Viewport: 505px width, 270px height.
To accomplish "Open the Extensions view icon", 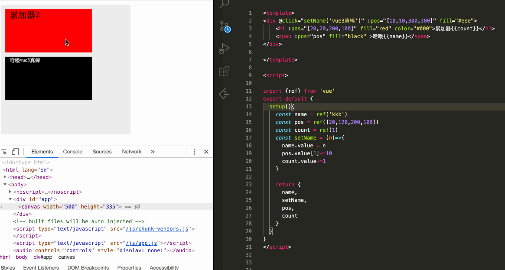I will point(224,71).
